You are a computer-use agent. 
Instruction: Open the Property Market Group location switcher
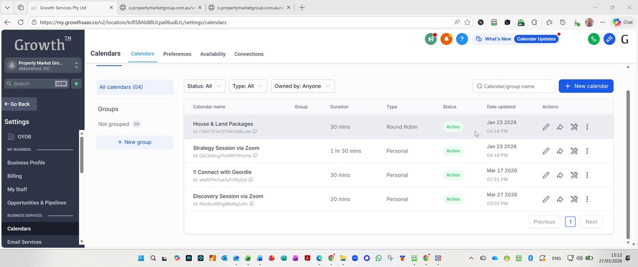point(42,65)
